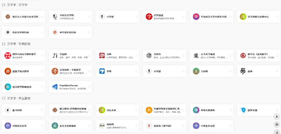Open the 复旦出土文献与古文字研究 site icon
281x134 pixels.
pos(8,16)
